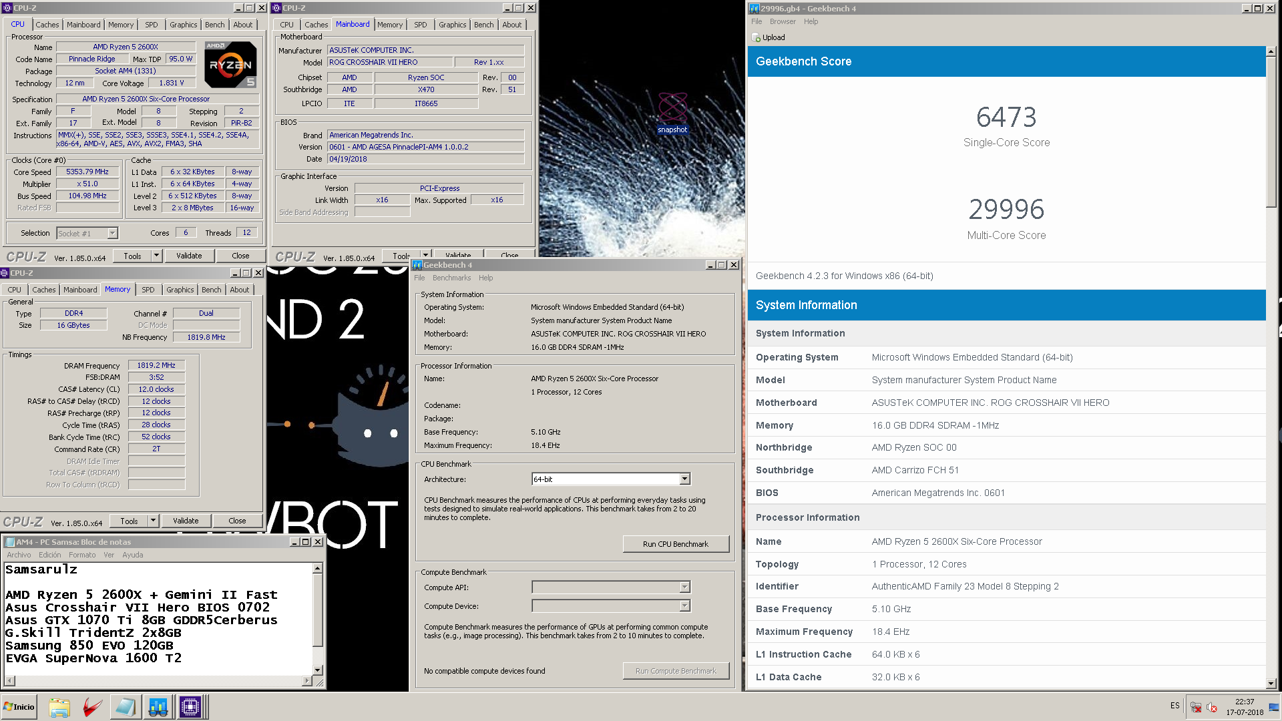Click Validate in the CPU-Z CPU window

tap(189, 256)
